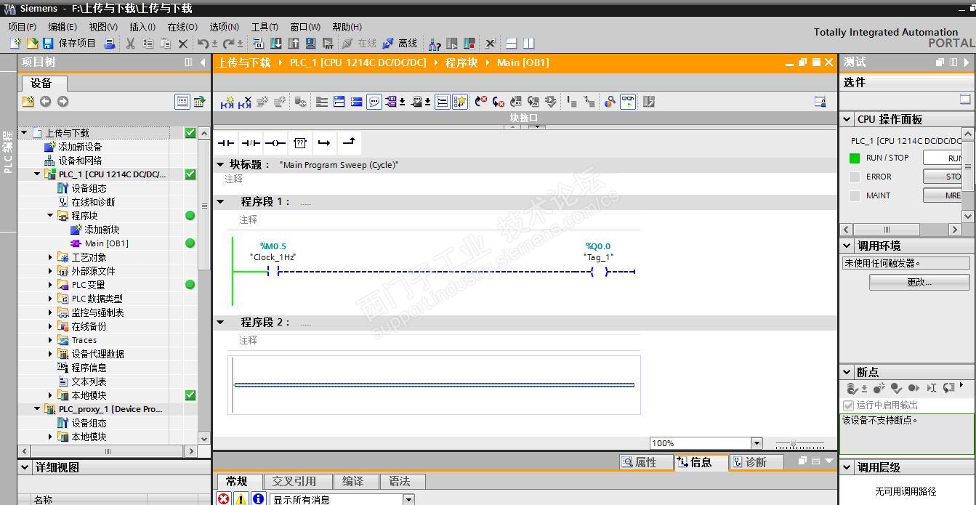The width and height of the screenshot is (976, 505).
Task: Insert empty box instruction
Action: (300, 143)
